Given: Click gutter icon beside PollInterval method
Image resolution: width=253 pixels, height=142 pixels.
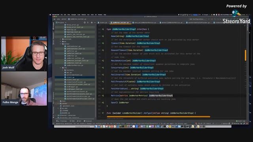Looking at the screenshot, I should coord(103,75).
